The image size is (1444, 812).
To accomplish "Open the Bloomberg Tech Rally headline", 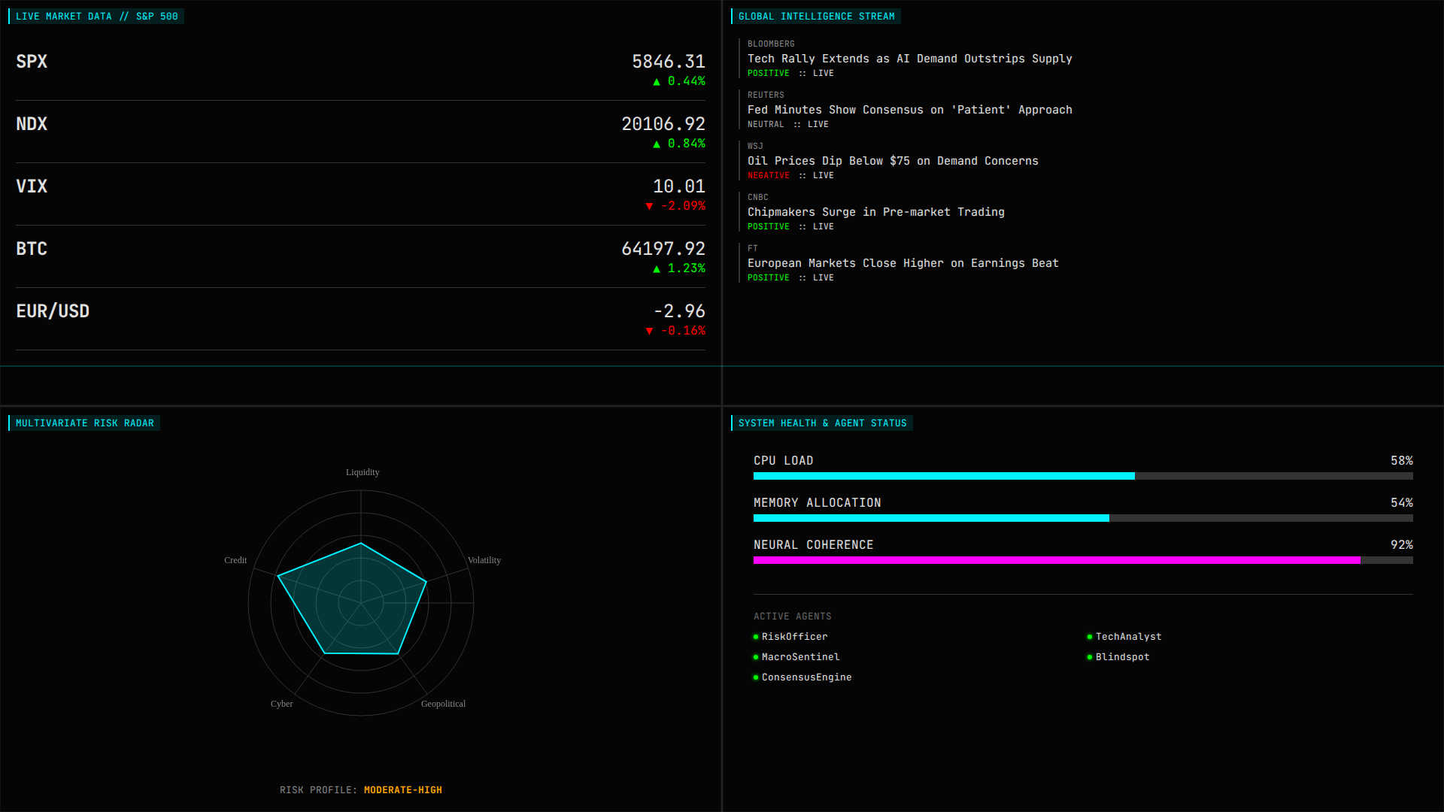I will point(909,59).
